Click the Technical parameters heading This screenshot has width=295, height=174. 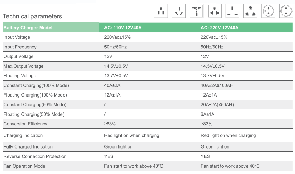coord(32,16)
